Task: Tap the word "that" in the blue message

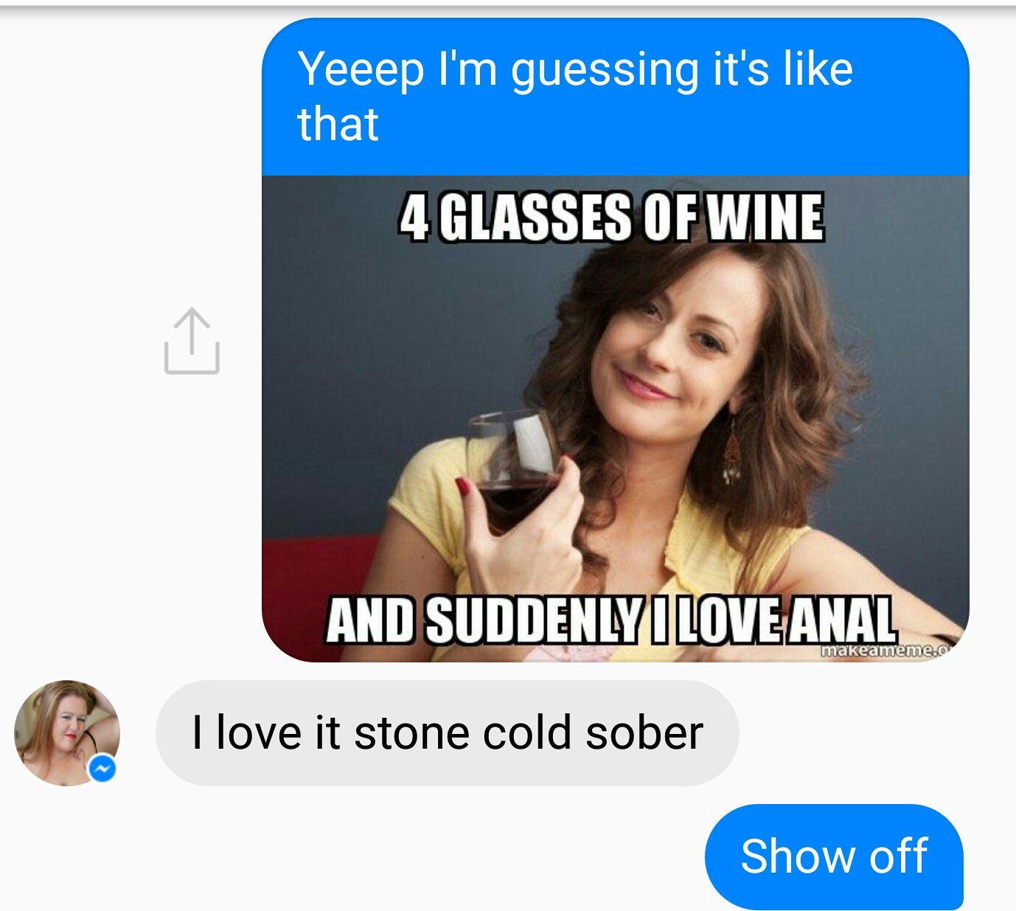Action: (x=338, y=124)
